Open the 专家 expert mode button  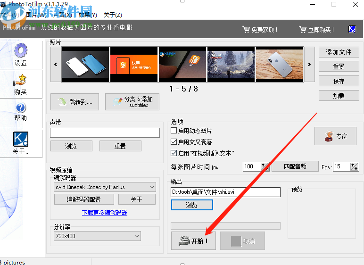[335, 136]
